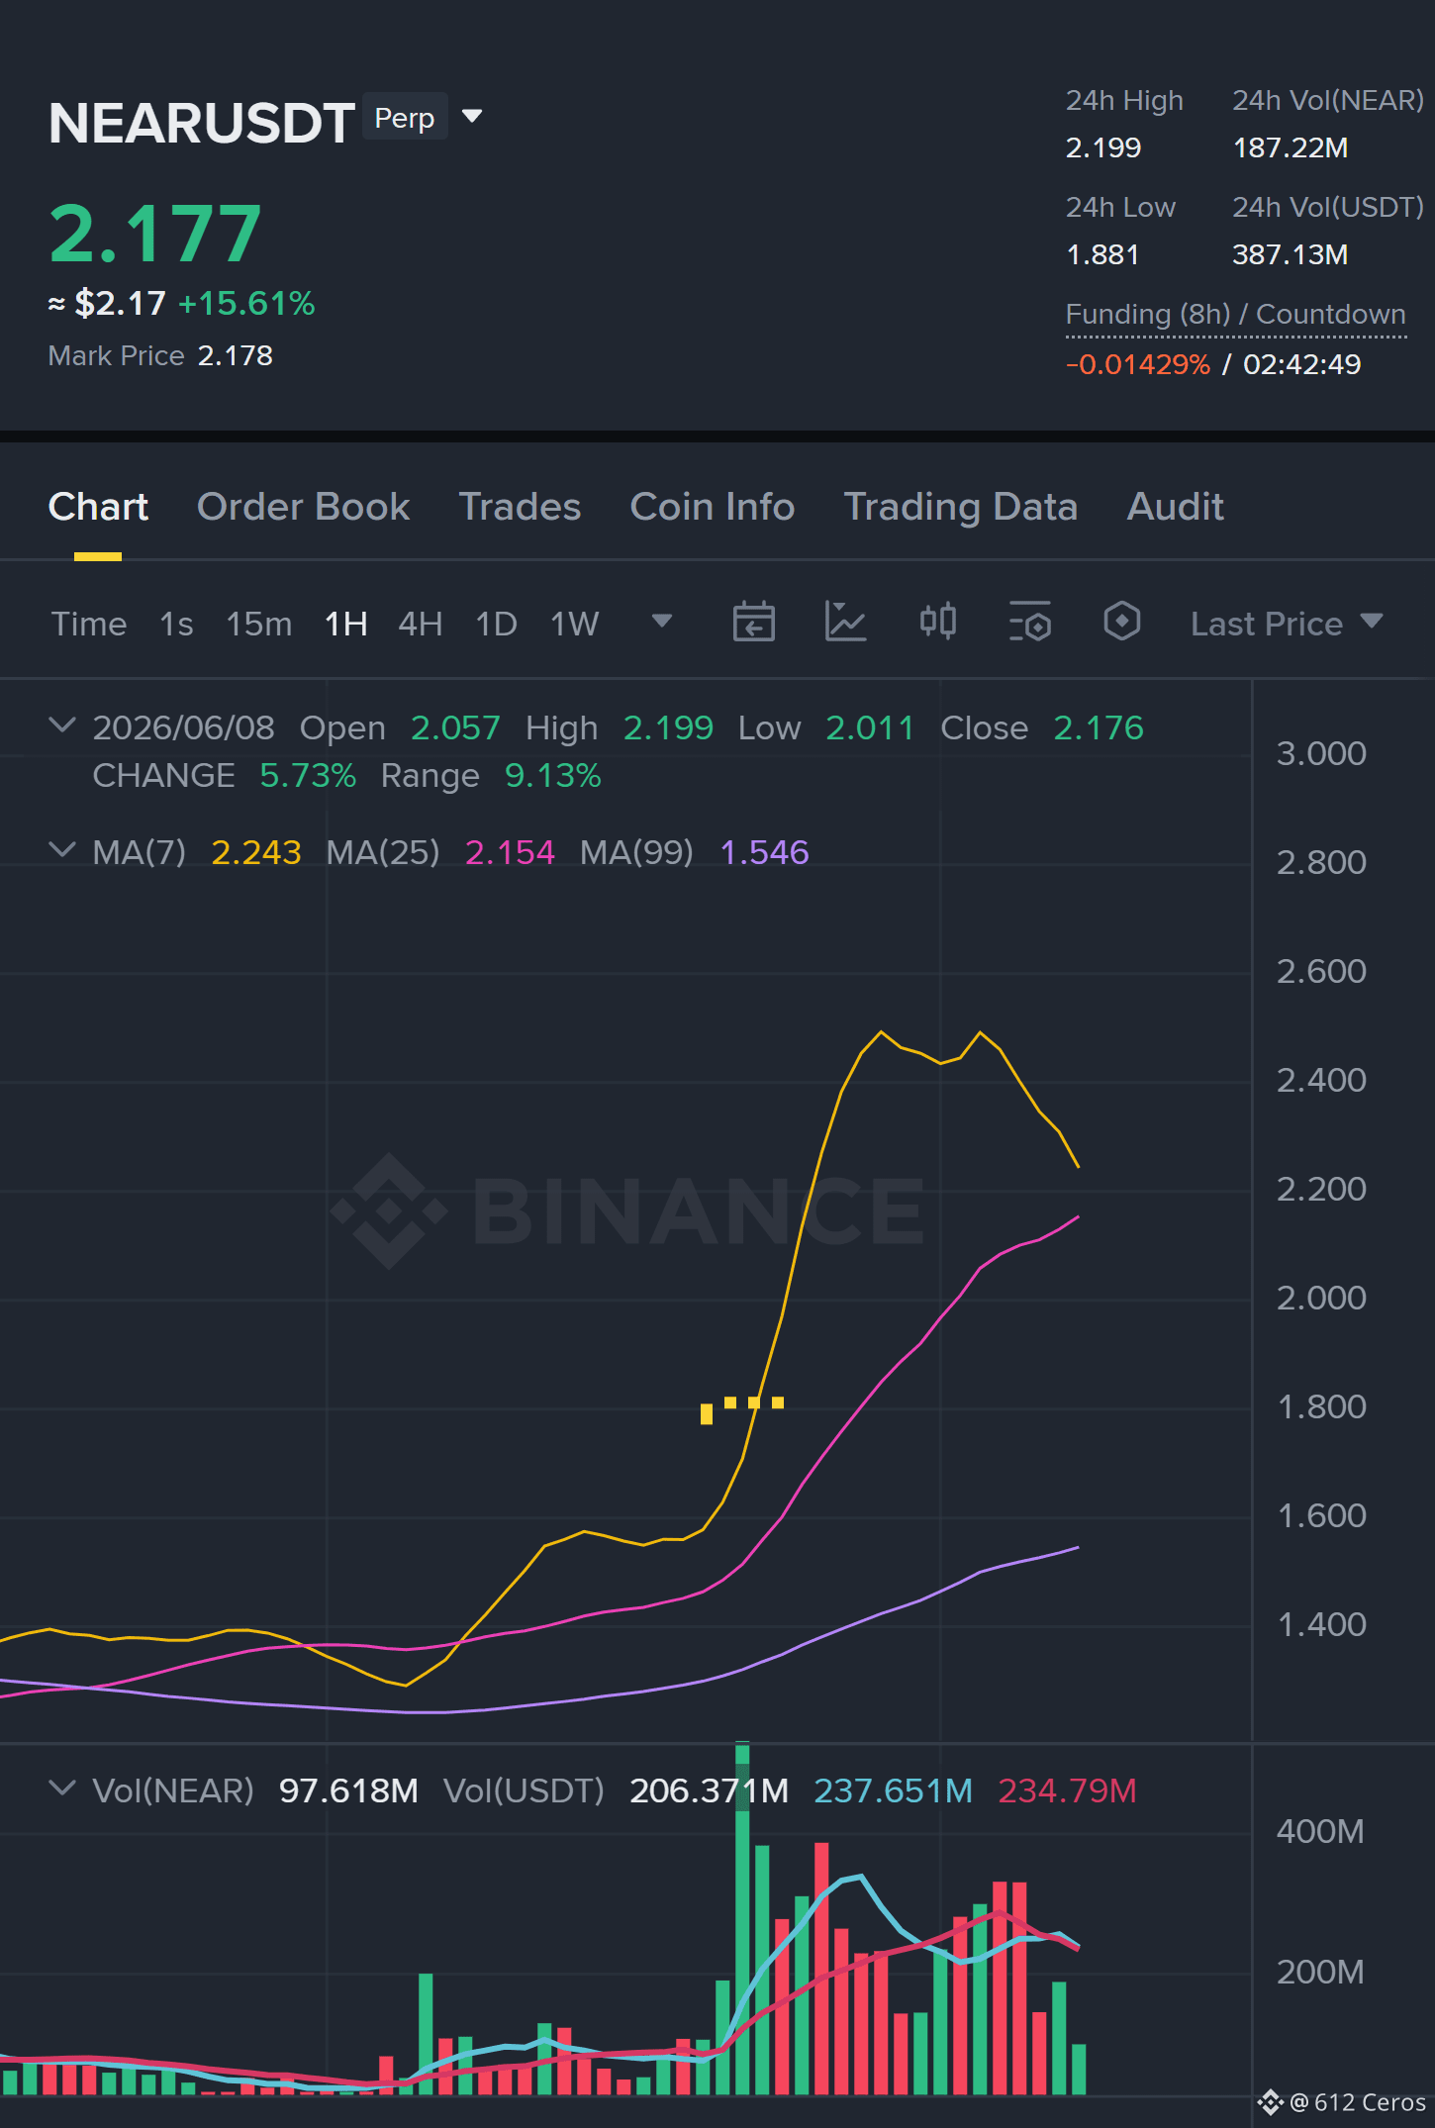
Task: Open the NEARUSDT Perp pair dropdown arrow
Action: point(472,117)
